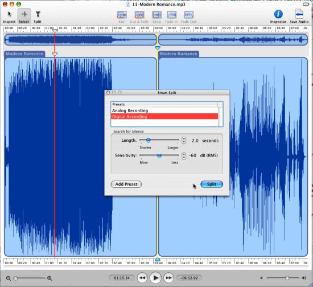Click the playhead handle on top ruler
313x287 pixels.
55,31
